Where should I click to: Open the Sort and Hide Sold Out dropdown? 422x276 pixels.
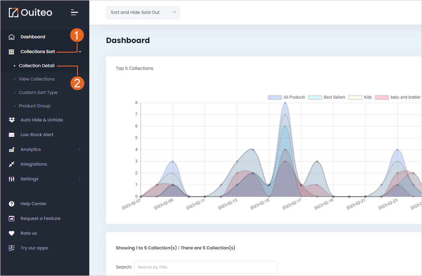(143, 13)
